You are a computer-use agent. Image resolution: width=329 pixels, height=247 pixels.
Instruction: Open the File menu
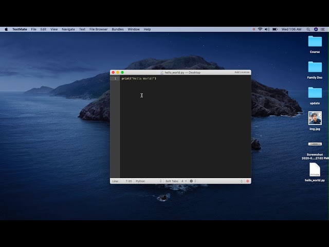33,29
